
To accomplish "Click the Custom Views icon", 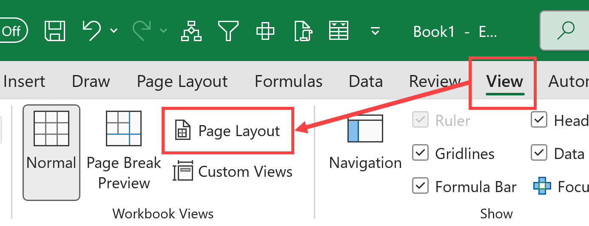I will tap(183, 172).
